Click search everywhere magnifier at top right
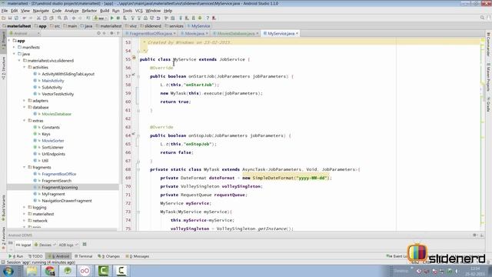 (x=482, y=18)
